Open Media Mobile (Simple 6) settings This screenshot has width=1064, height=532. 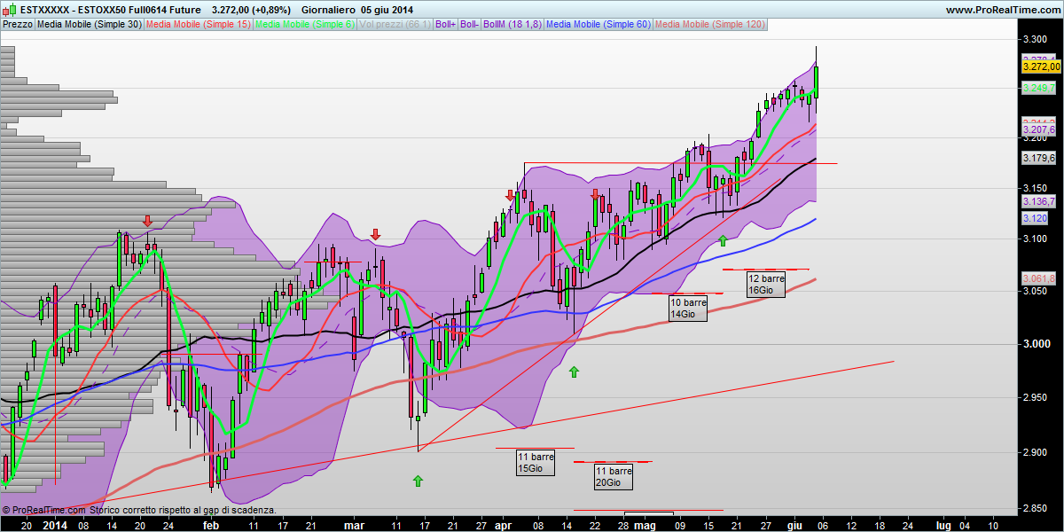click(305, 25)
